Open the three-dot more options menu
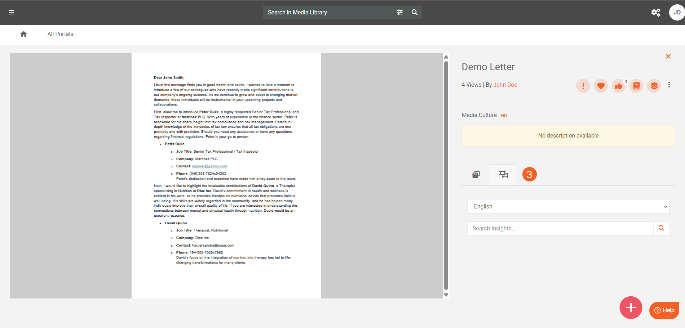 coord(669,85)
